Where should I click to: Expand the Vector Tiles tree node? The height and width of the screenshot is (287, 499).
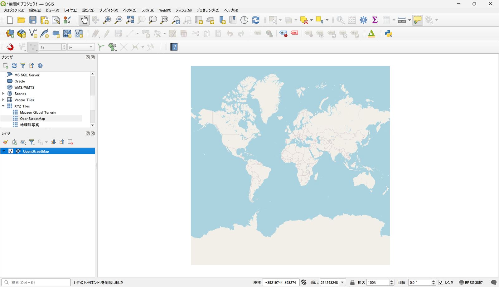pyautogui.click(x=3, y=100)
